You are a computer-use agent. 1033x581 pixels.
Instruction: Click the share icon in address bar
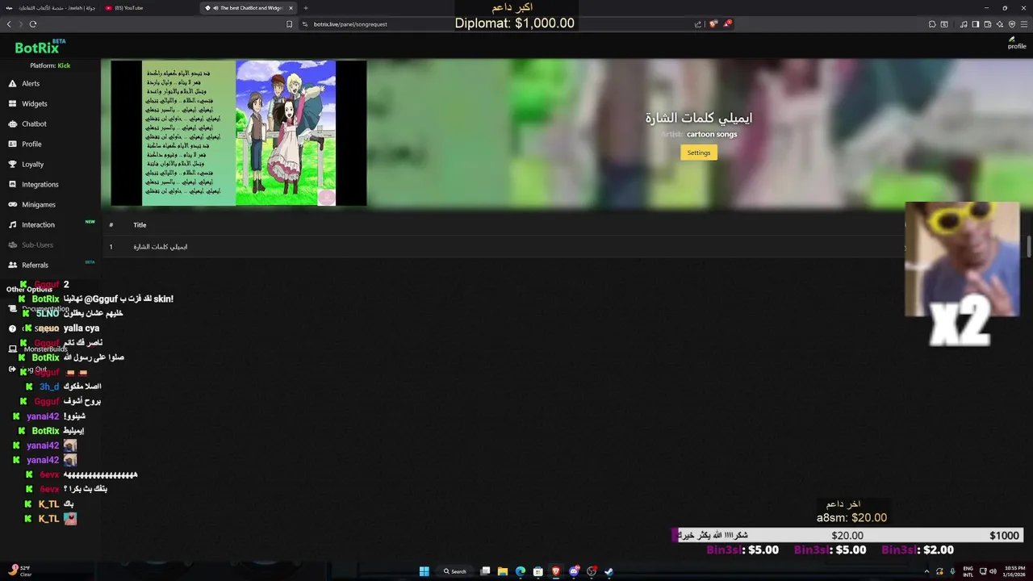coord(698,24)
